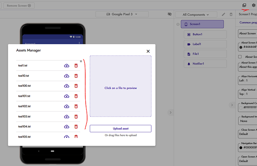Image resolution: width=257 pixels, height=166 pixels.
Task: Download test1.txt asset
Action: coord(67,66)
